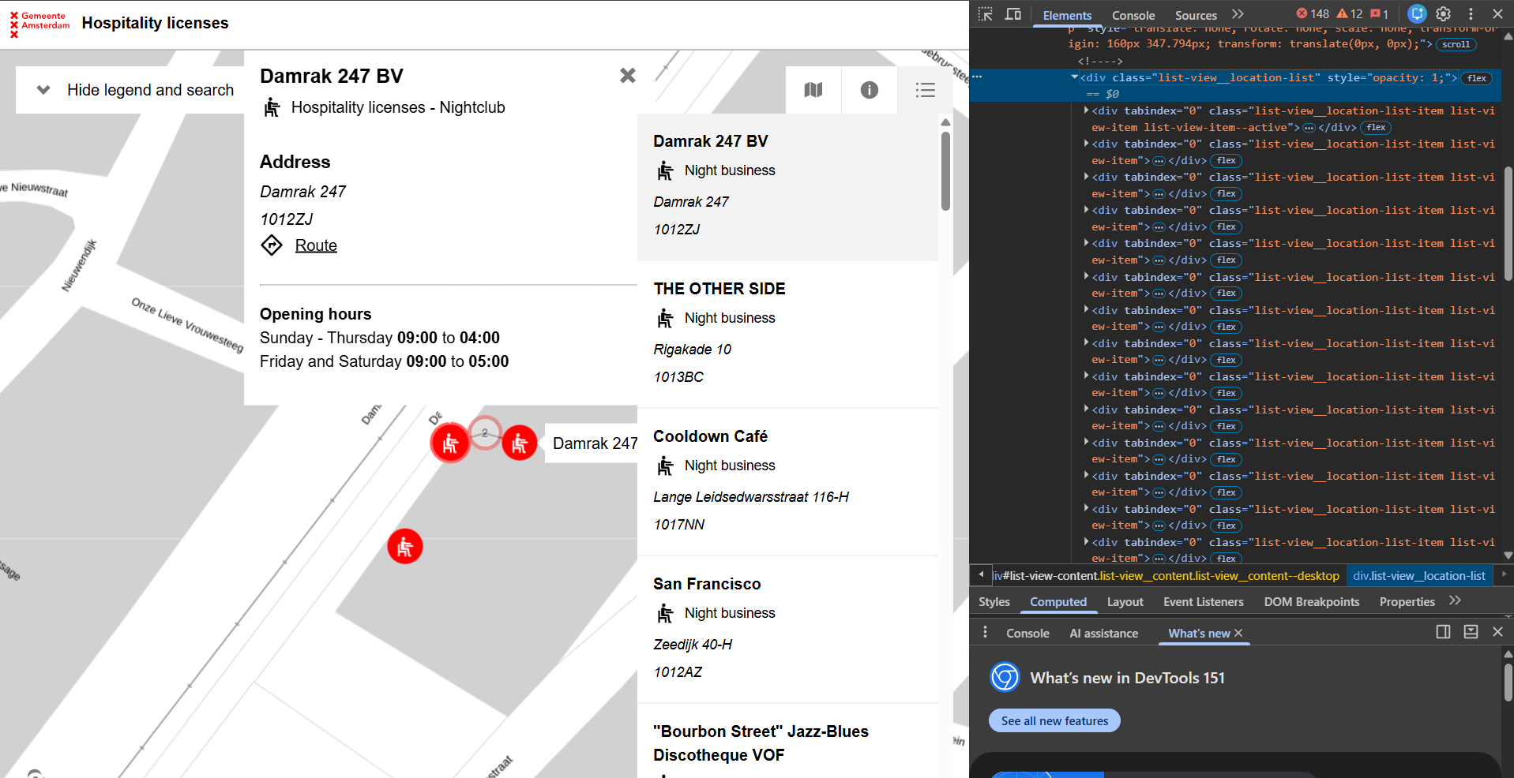Open the map view icon

click(x=813, y=90)
